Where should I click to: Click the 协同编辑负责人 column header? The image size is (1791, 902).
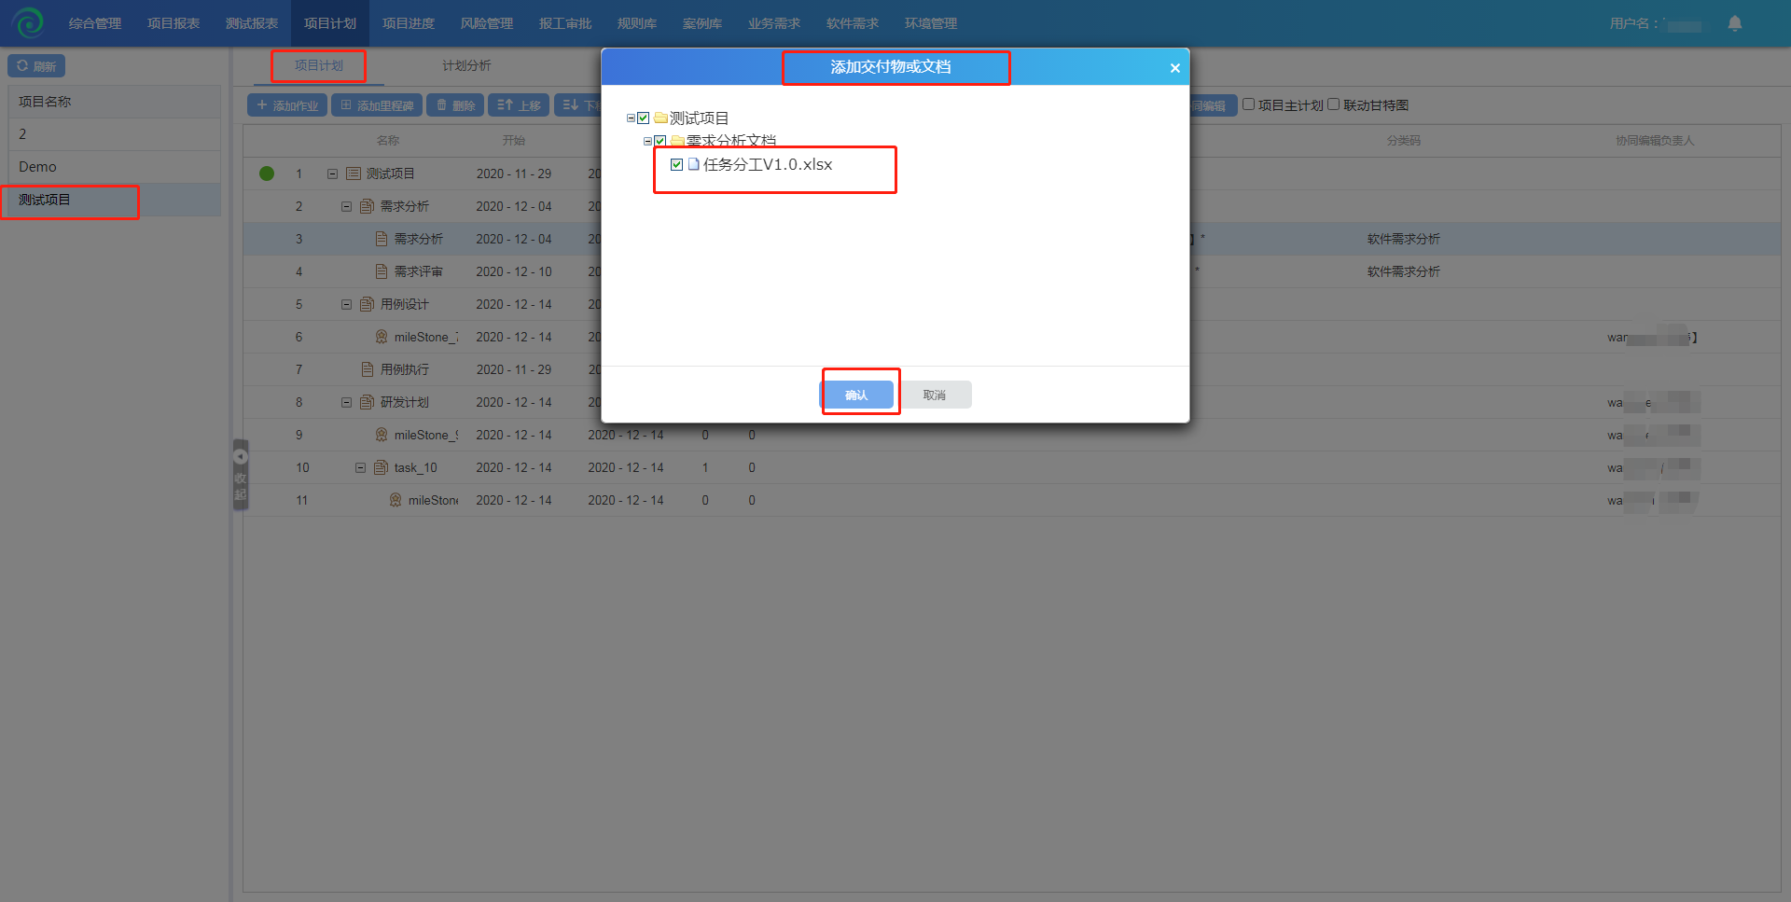pyautogui.click(x=1655, y=141)
